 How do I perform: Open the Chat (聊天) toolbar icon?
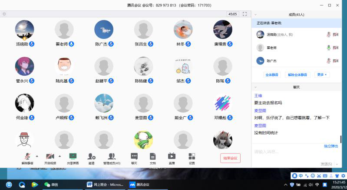134,157
